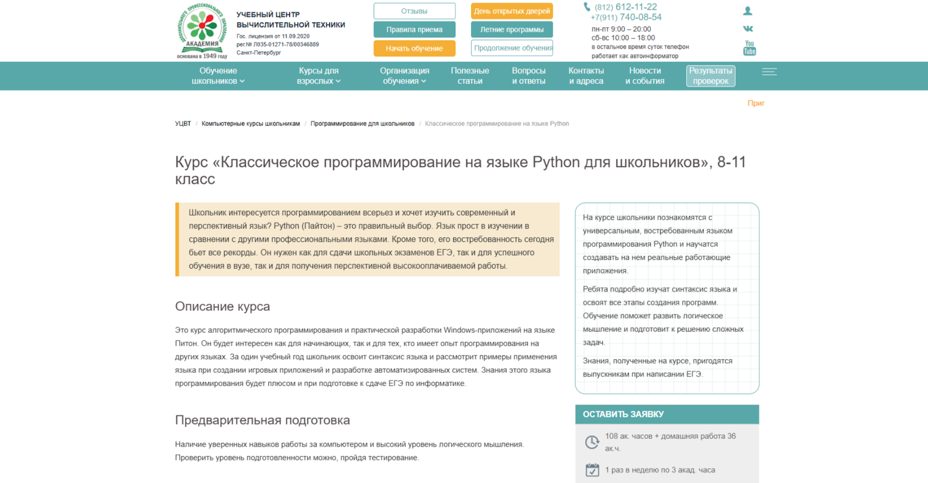Image resolution: width=928 pixels, height=483 pixels.
Task: Click the 'Отзывы' outlined button
Action: pos(414,11)
